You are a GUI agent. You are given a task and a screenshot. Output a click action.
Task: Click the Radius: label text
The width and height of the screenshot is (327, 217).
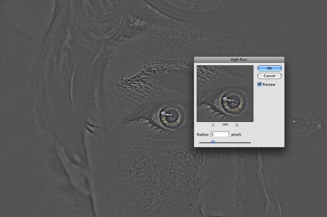pos(203,134)
